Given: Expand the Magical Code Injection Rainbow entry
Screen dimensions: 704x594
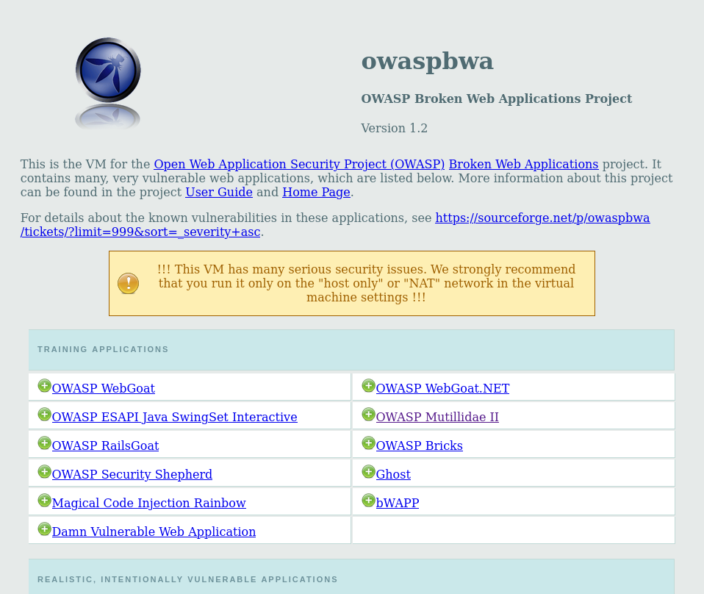Looking at the screenshot, I should coord(44,499).
